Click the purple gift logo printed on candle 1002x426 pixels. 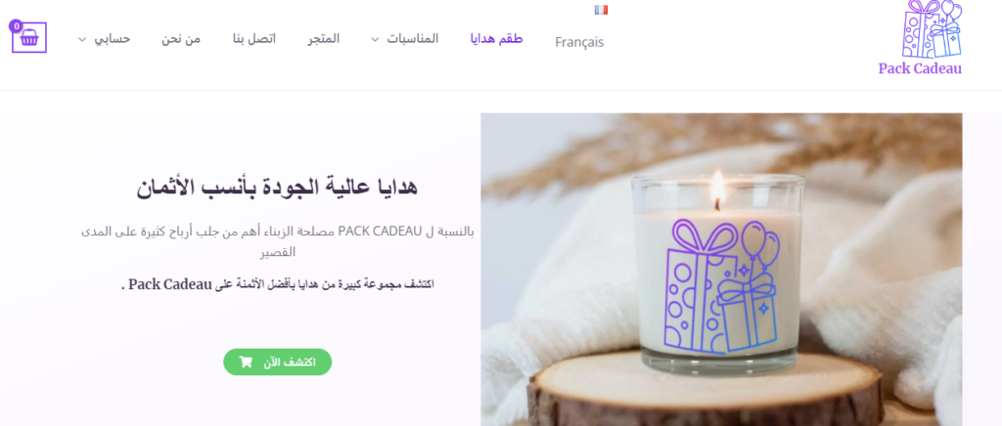(722, 286)
